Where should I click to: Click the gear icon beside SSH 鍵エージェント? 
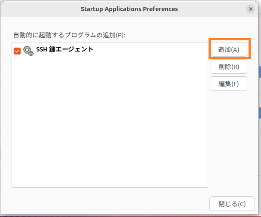(28, 51)
